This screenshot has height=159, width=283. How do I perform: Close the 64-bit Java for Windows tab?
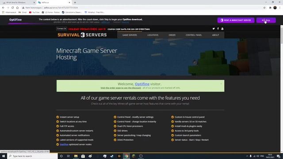[34, 3]
